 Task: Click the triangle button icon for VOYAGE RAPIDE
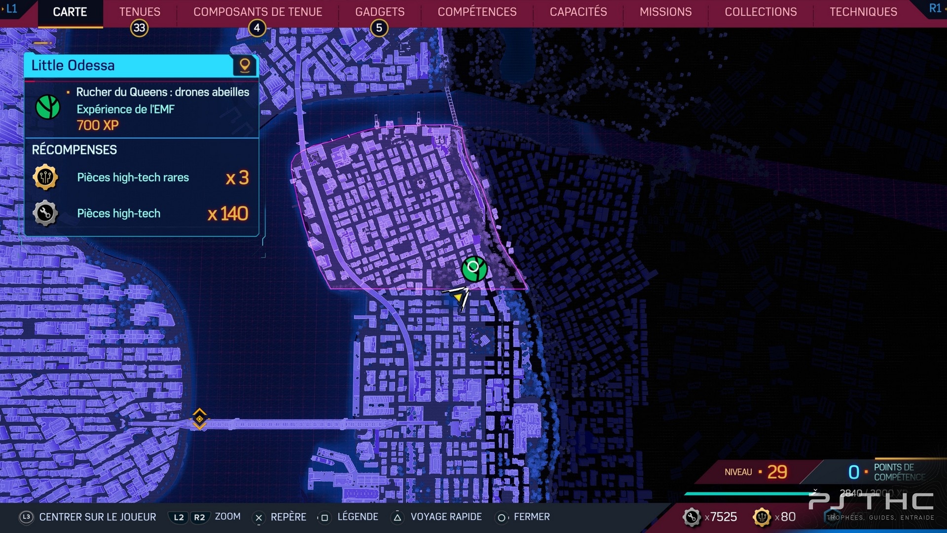pyautogui.click(x=397, y=518)
